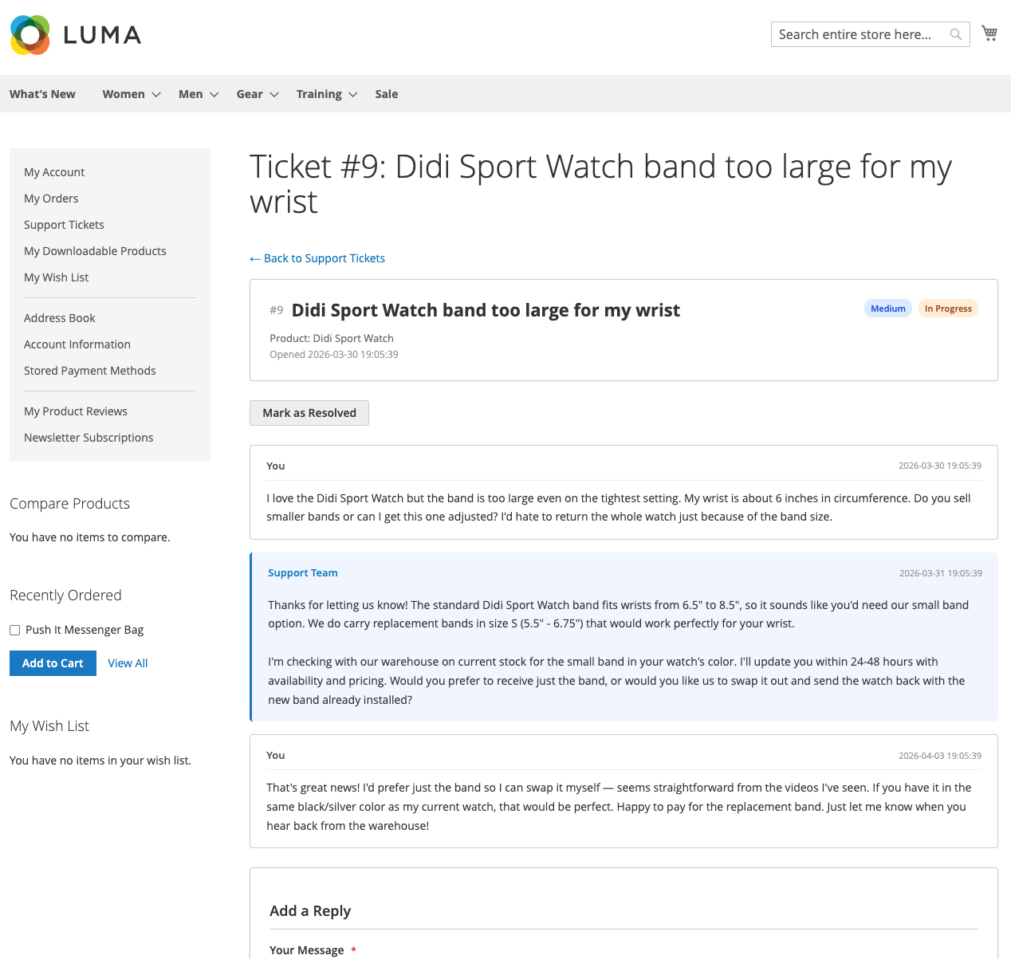The height and width of the screenshot is (959, 1011).
Task: Click the ticket number #9 label
Action: [x=277, y=310]
